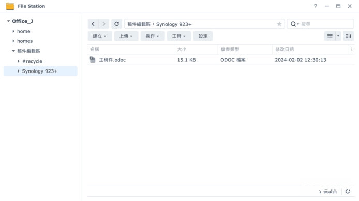
Task: Select Synology 923+ in the folder tree
Action: (x=40, y=71)
